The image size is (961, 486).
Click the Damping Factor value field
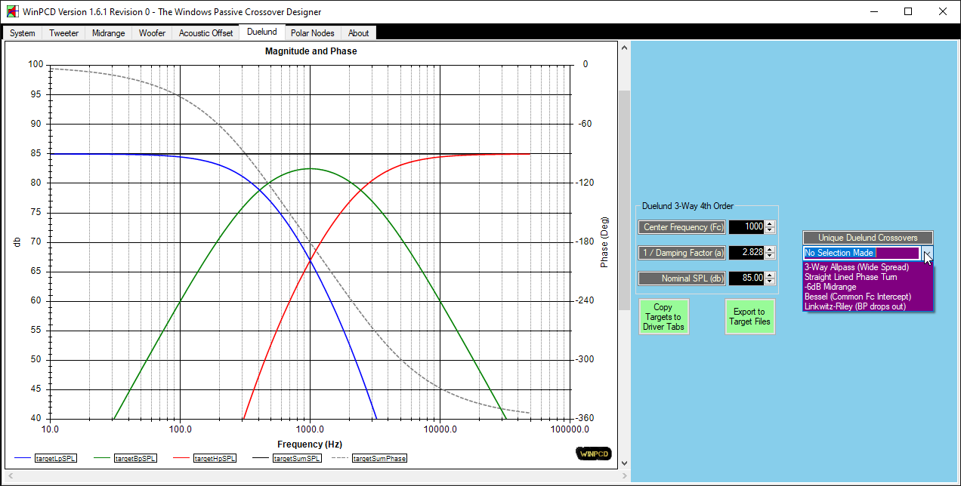(x=746, y=253)
